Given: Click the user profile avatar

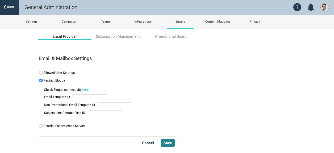Looking at the screenshot, I should (x=324, y=7).
